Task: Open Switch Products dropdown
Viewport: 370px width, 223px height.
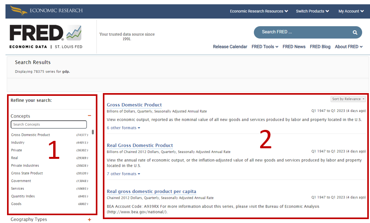Action: pos(313,11)
